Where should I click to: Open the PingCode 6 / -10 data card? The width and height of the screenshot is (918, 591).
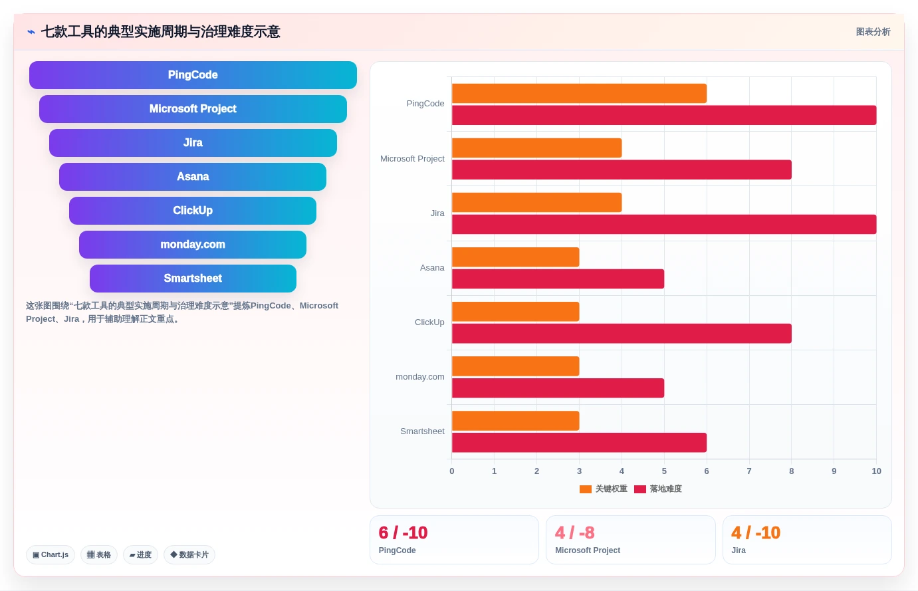click(x=454, y=540)
